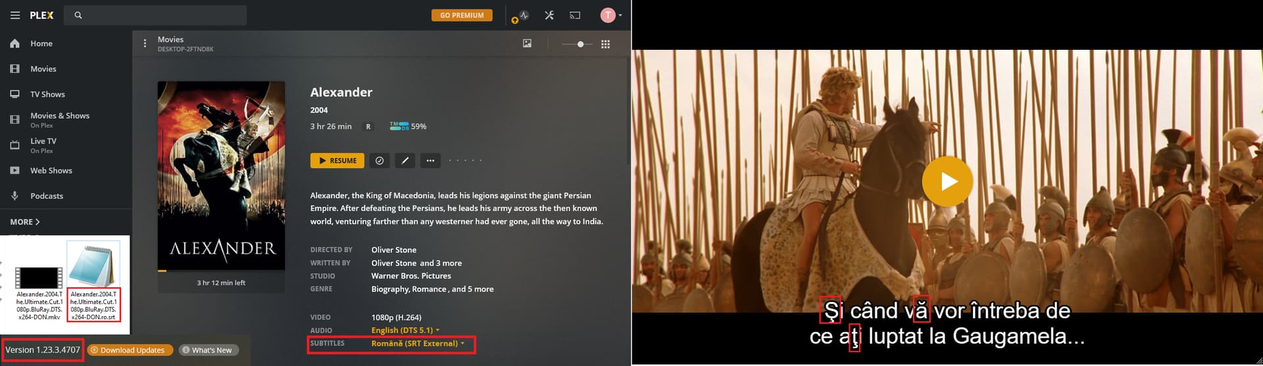This screenshot has width=1263, height=366.
Task: Select Live TV in the sidebar
Action: [x=43, y=141]
